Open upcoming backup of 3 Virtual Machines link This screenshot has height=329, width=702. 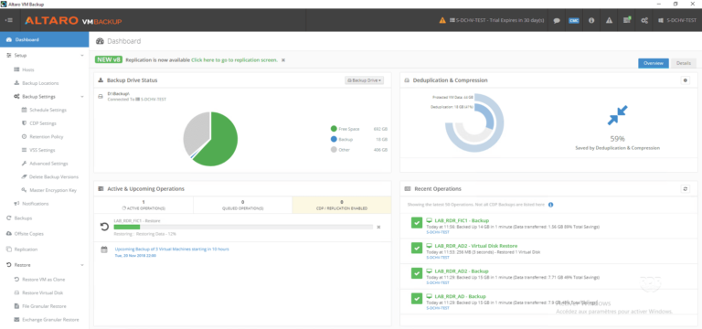coord(172,249)
